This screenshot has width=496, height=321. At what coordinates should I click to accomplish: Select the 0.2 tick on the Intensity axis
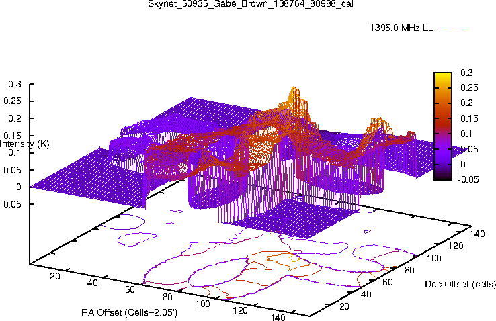(x=15, y=118)
